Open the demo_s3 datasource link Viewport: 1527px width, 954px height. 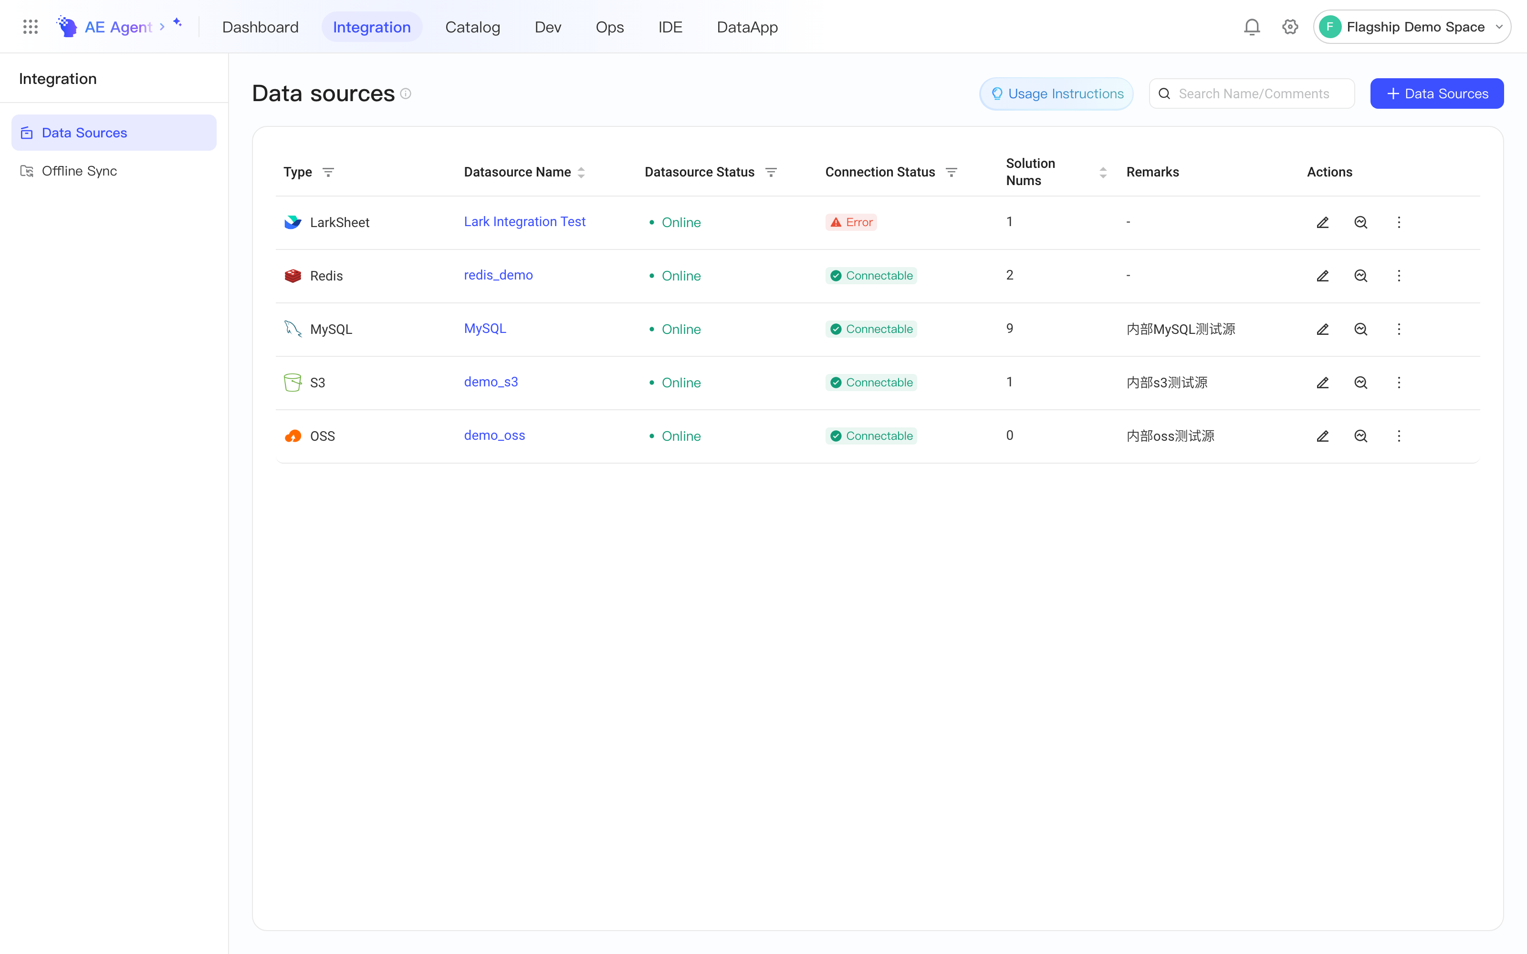491,382
